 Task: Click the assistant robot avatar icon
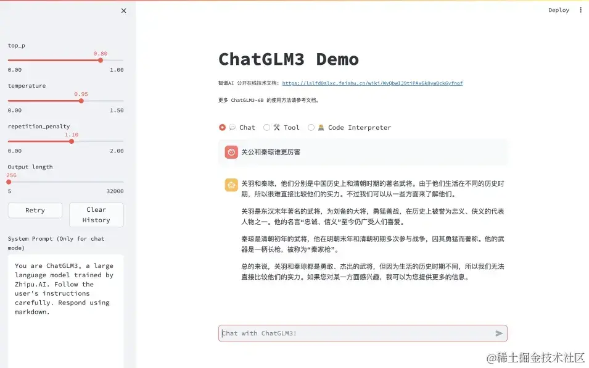pyautogui.click(x=231, y=185)
